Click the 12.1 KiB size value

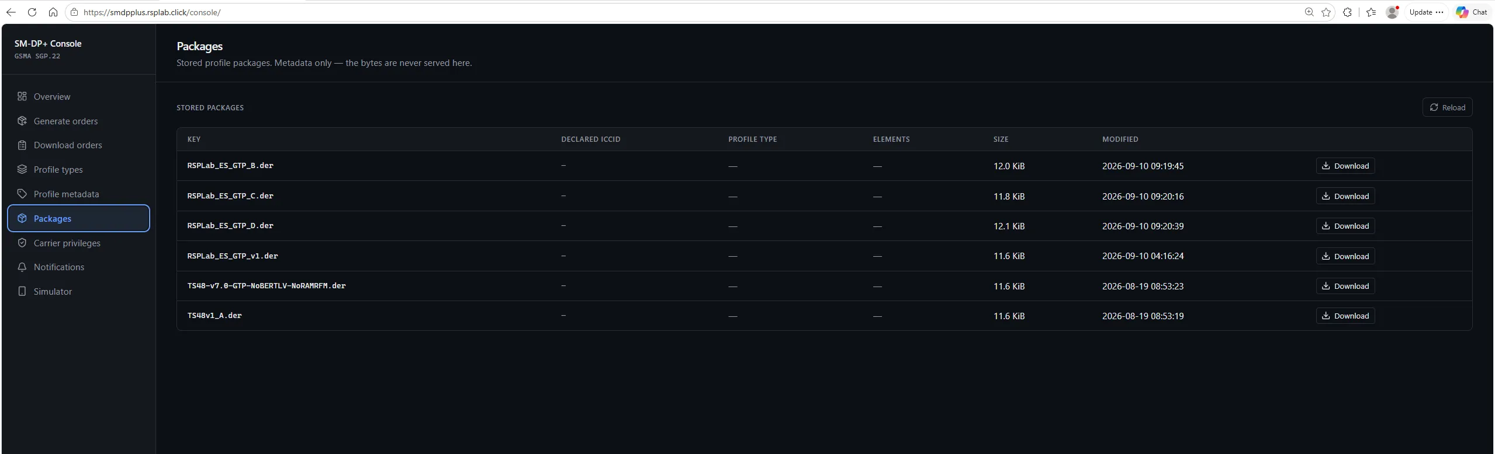click(x=1009, y=226)
